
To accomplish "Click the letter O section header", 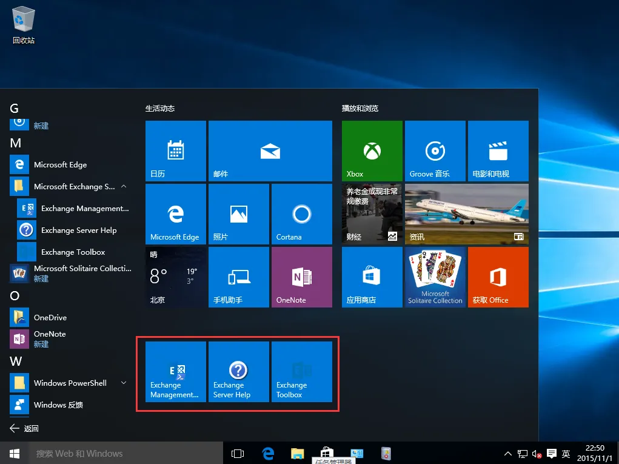I will tap(15, 296).
